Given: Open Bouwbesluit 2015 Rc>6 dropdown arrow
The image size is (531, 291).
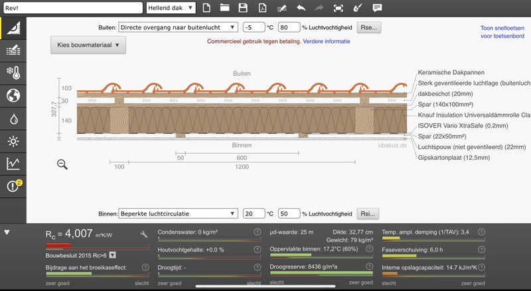Looking at the screenshot, I should pyautogui.click(x=113, y=255).
